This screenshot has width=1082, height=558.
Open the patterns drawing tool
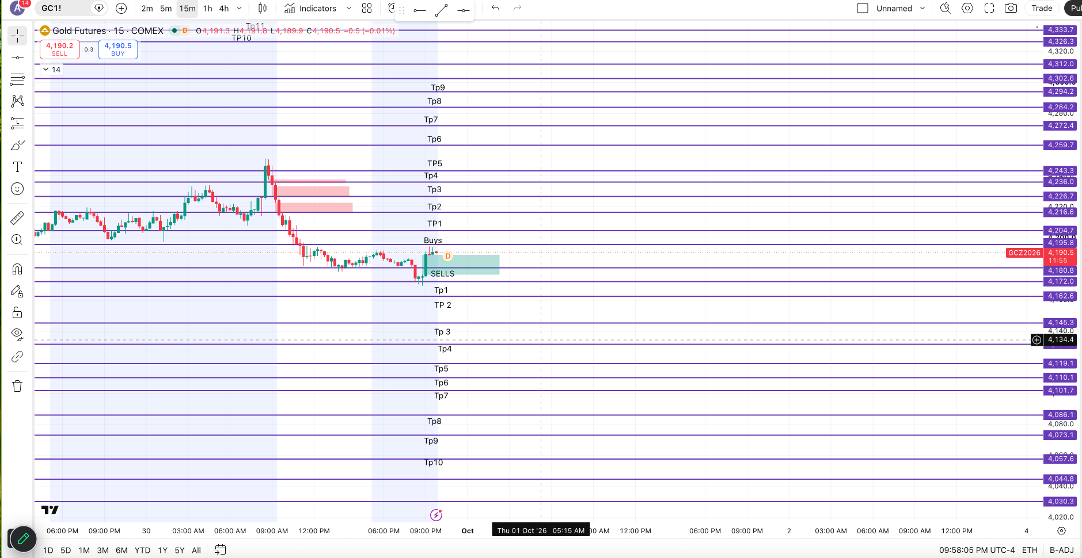point(18,101)
